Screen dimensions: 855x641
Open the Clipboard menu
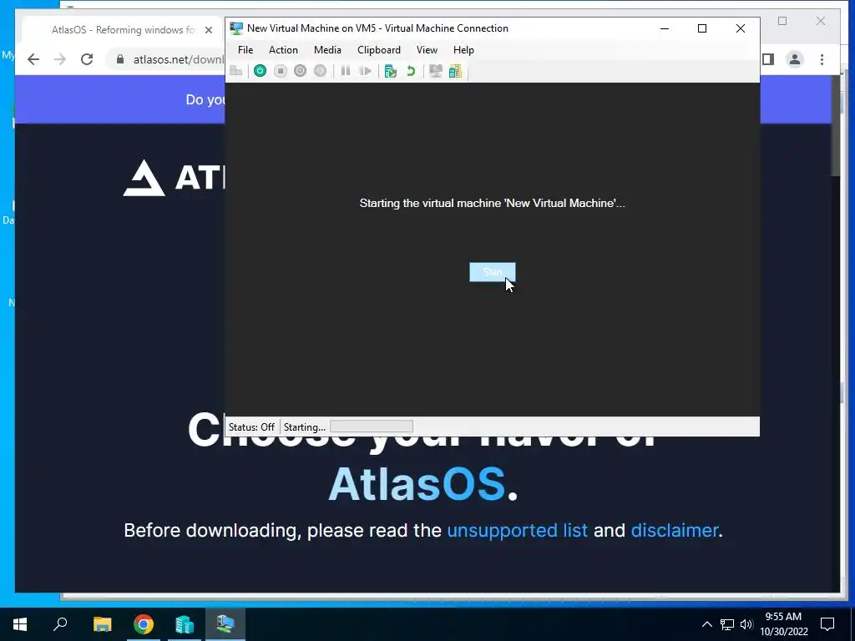pos(379,49)
